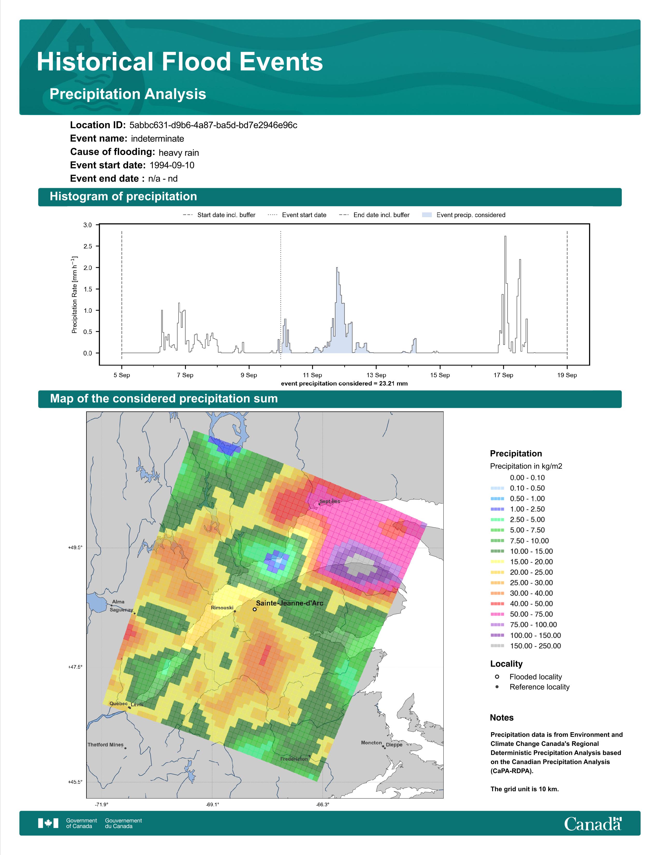Click the Moncton locality label

pos(371,743)
